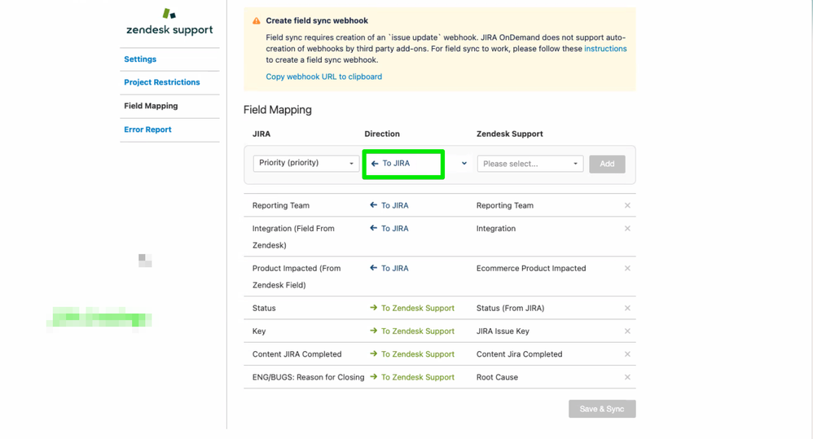Click the Save & Sync button
813x439 pixels.
(x=602, y=409)
